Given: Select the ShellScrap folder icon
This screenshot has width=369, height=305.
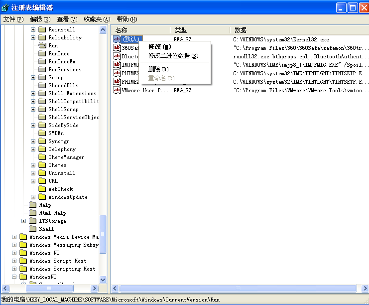Looking at the screenshot, I should pyautogui.click(x=42, y=109).
